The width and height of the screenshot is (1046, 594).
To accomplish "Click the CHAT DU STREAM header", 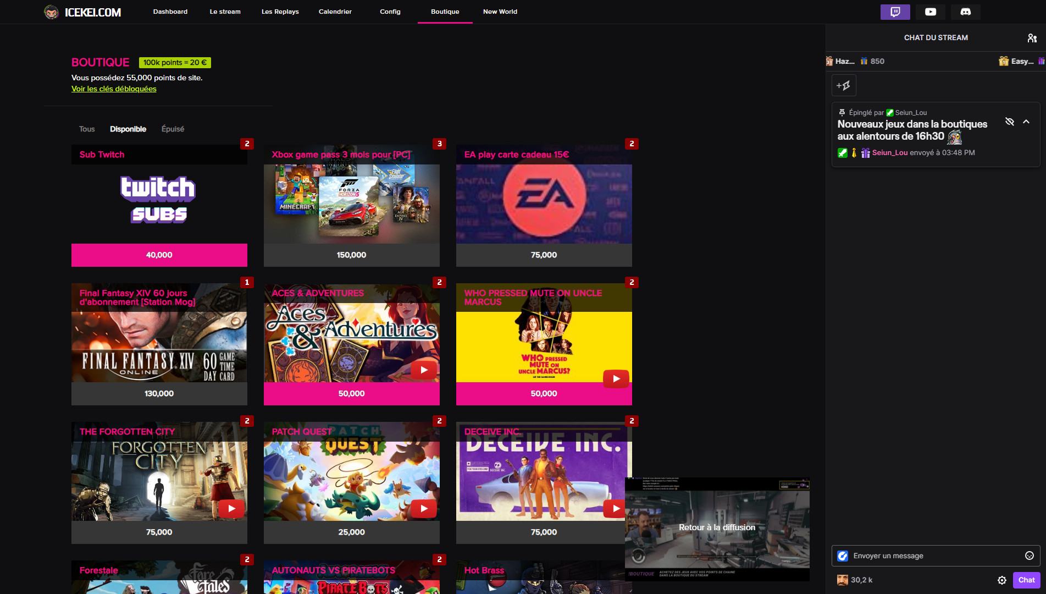I will pos(936,37).
